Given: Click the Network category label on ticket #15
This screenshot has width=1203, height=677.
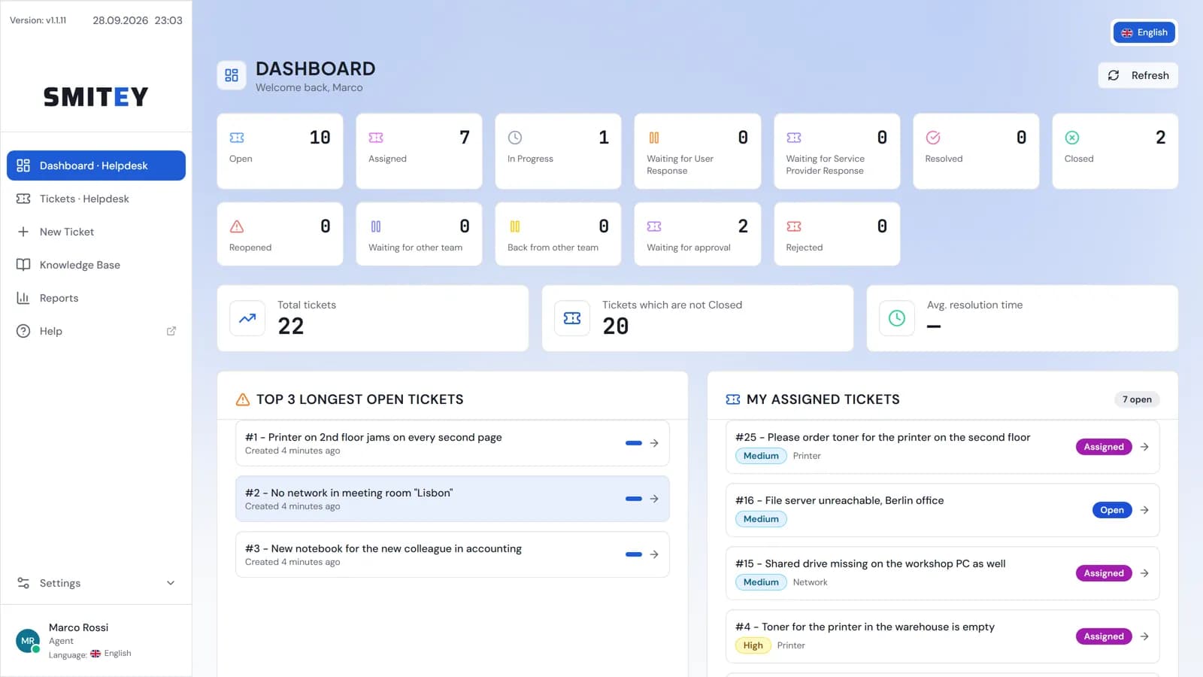Looking at the screenshot, I should coord(810,582).
